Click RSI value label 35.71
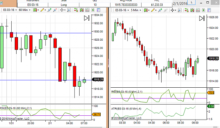The width and height of the screenshot is (220, 128). coord(96,114)
